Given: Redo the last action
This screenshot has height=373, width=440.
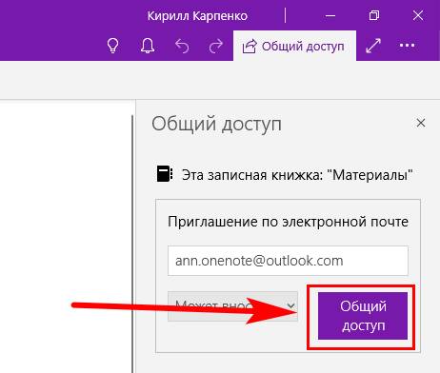Looking at the screenshot, I should click(x=216, y=46).
